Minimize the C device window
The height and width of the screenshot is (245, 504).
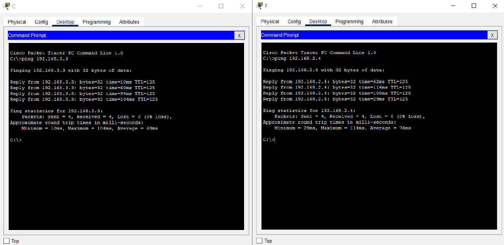[200, 6]
